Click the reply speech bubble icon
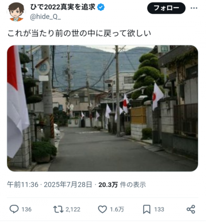The height and width of the screenshot is (223, 209). pyautogui.click(x=14, y=209)
